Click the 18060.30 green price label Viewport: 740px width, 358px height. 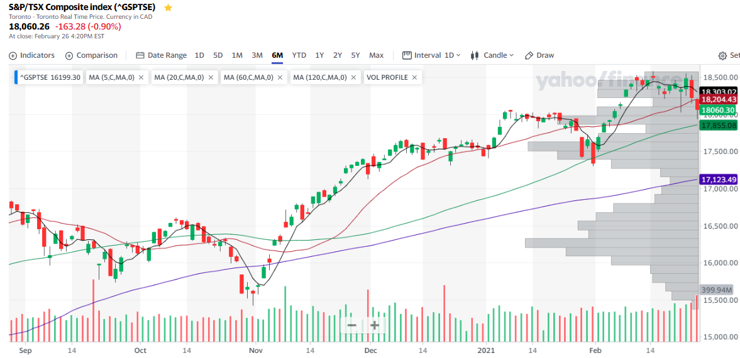click(719, 111)
